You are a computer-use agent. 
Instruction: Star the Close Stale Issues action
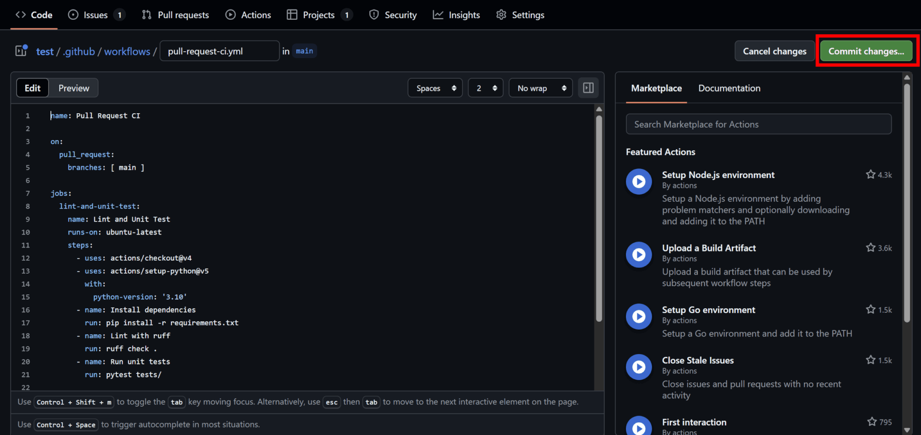tap(871, 360)
